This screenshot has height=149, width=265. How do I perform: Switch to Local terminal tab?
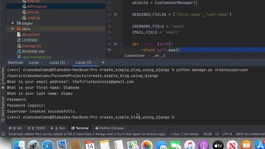coord(34,62)
